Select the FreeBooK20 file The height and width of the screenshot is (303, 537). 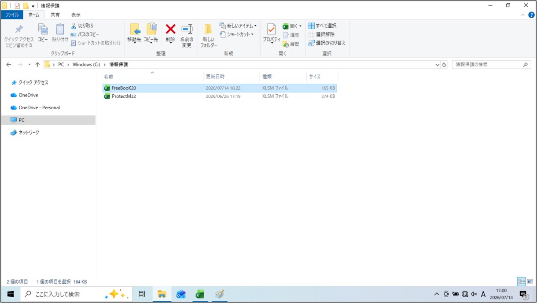coord(220,88)
